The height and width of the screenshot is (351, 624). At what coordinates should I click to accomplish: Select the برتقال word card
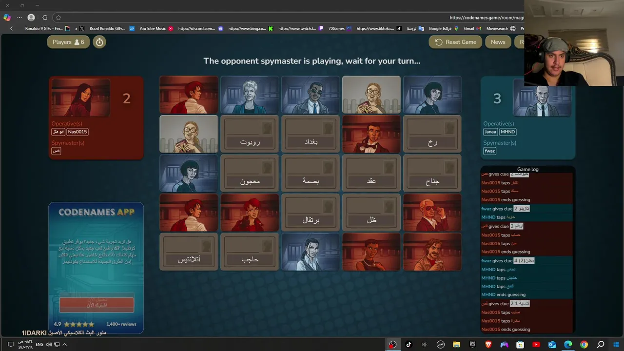311,213
